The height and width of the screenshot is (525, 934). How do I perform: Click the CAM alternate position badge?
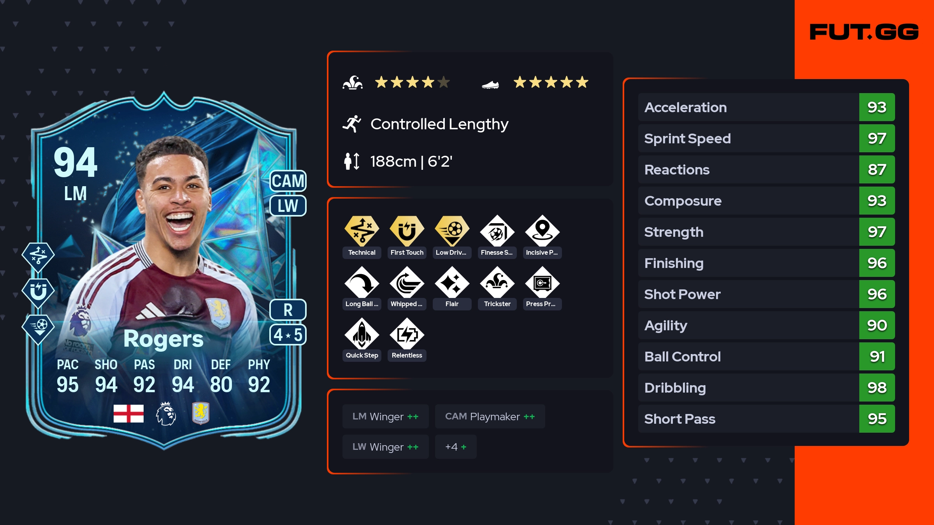pos(288,181)
